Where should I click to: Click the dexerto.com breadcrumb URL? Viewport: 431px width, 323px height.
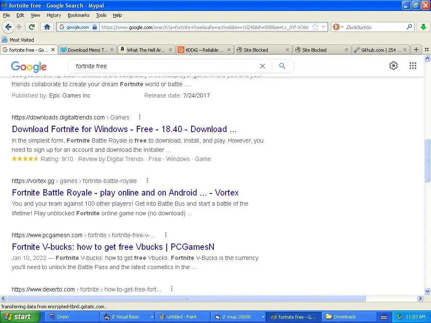(86, 289)
